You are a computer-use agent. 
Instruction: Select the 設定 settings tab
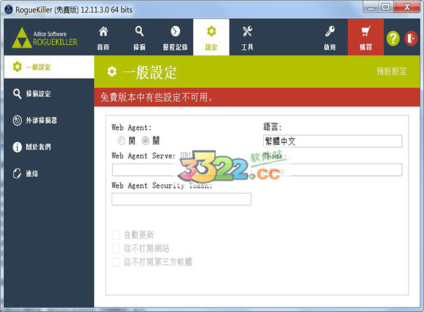(x=211, y=37)
